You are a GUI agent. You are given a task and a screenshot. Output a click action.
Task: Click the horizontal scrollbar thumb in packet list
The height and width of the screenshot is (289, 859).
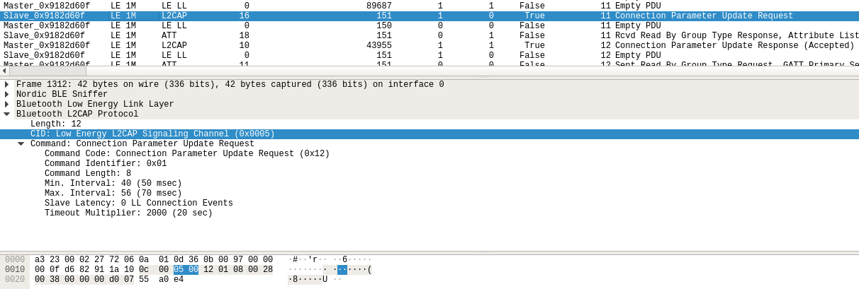pos(47,71)
